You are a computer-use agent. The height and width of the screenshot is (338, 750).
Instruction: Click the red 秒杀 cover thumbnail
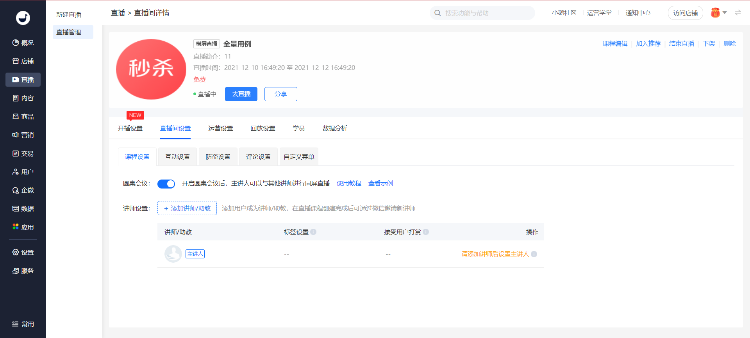(x=151, y=69)
